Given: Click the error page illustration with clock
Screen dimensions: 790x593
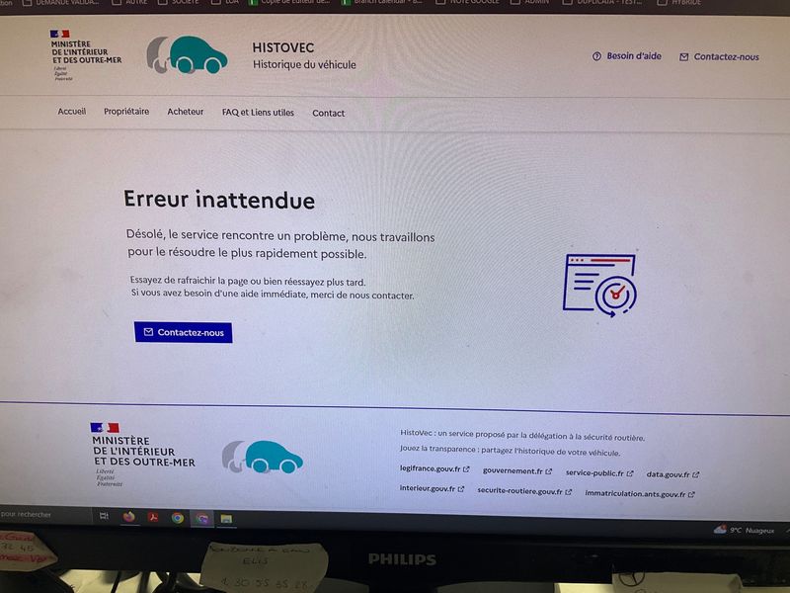Looking at the screenshot, I should click(599, 285).
